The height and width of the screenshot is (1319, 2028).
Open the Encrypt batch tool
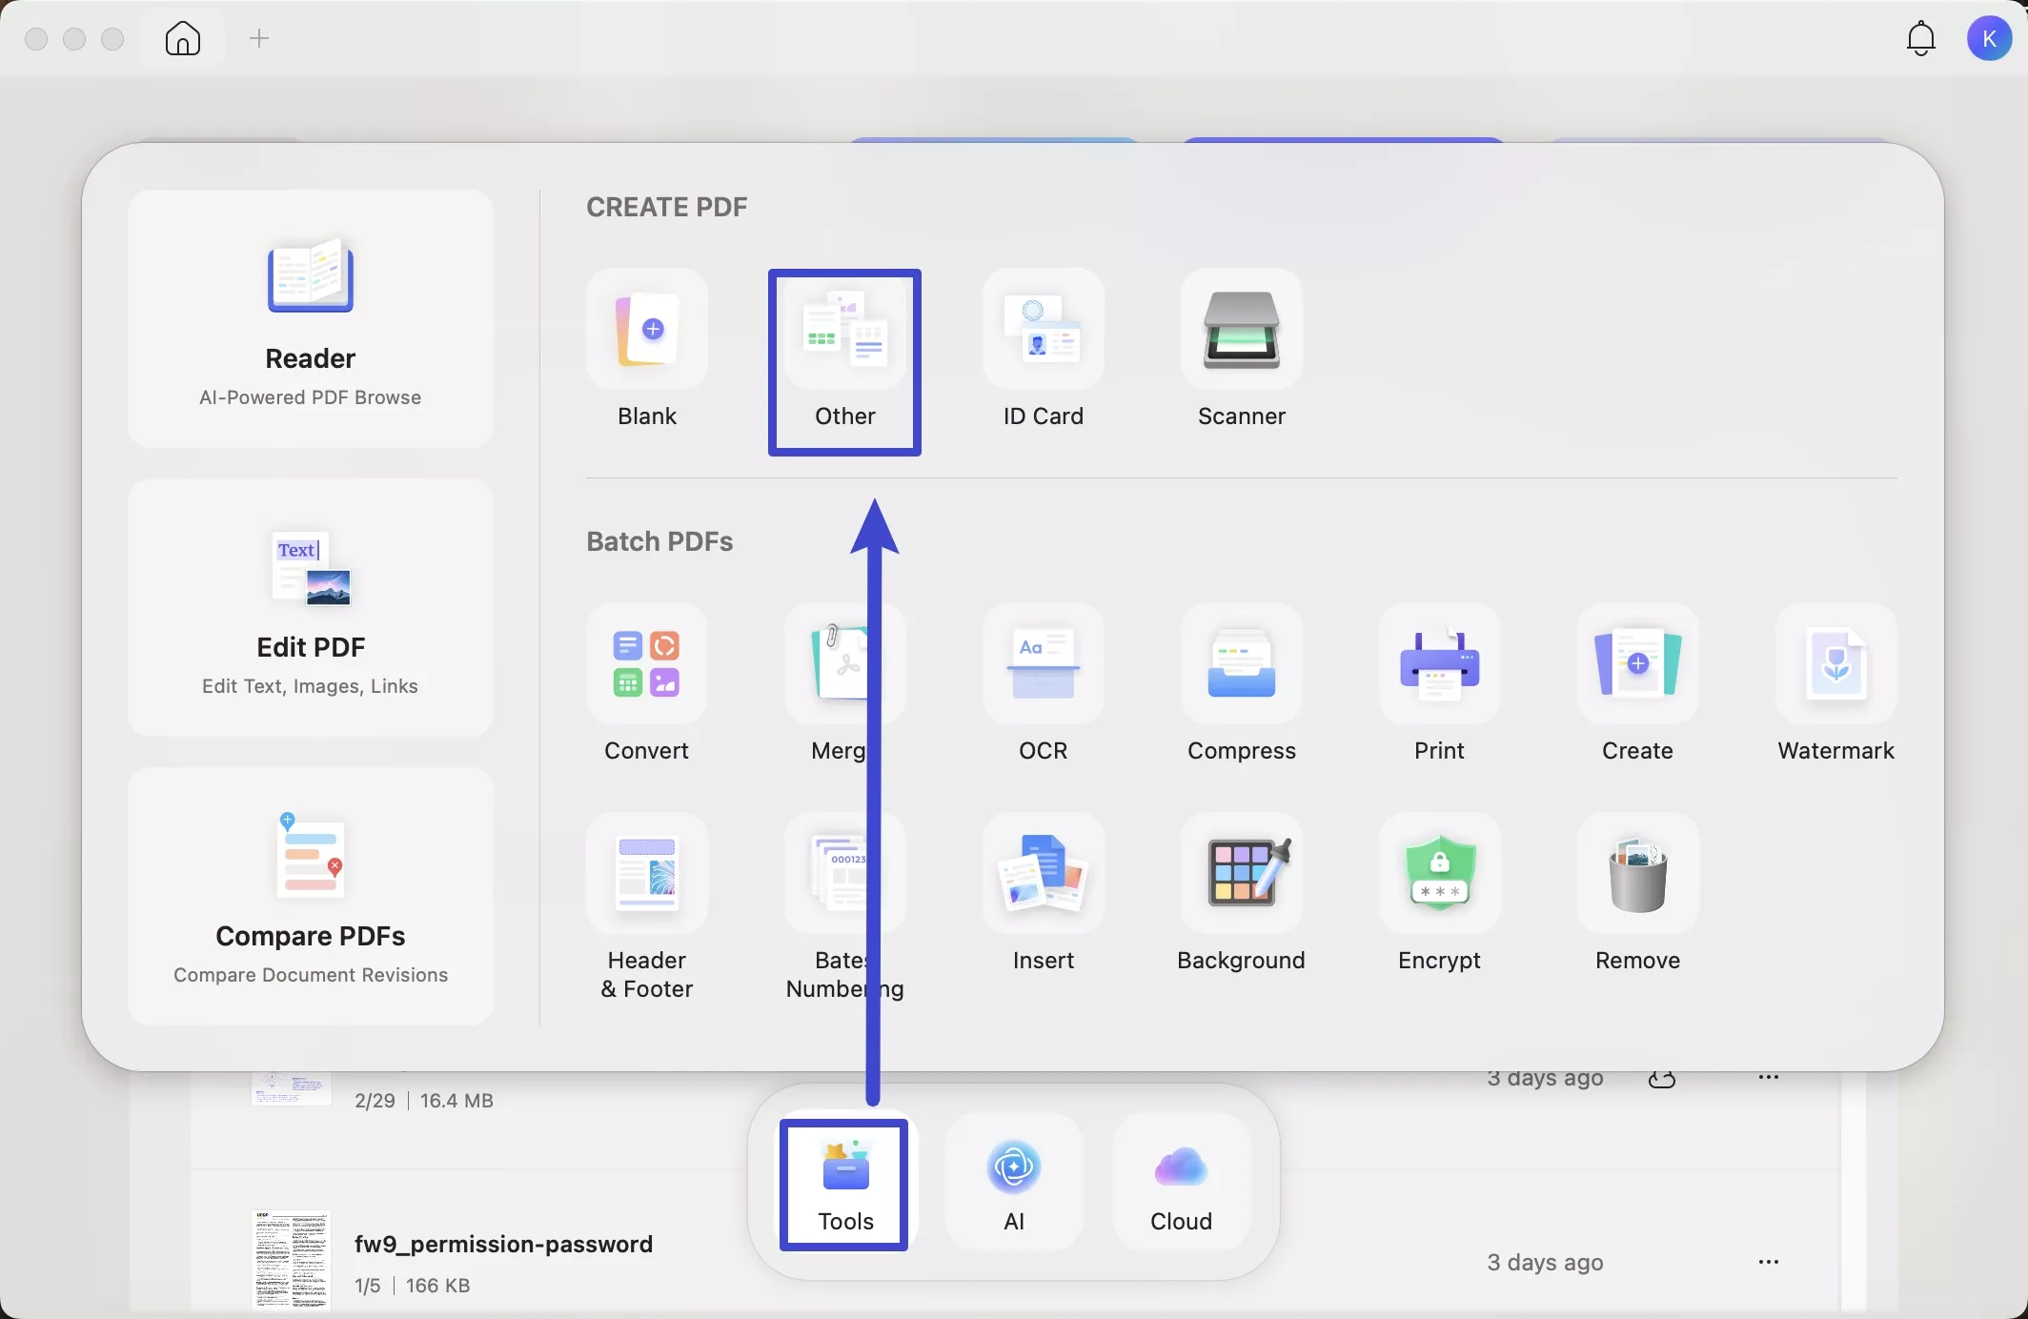pyautogui.click(x=1439, y=875)
